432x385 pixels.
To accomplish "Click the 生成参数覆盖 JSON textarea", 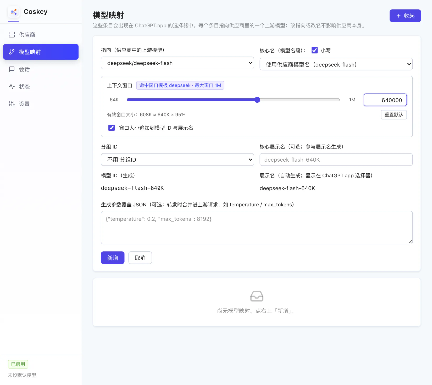I will [257, 228].
